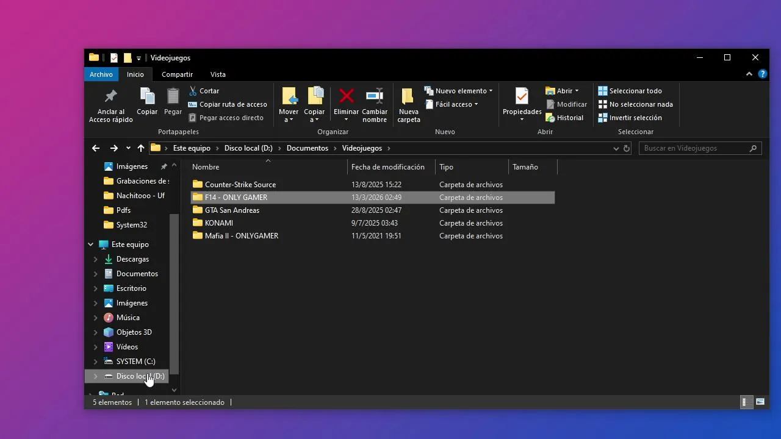Pin folder with Anclar al Acceso rápido
The width and height of the screenshot is (781, 439).
click(110, 105)
